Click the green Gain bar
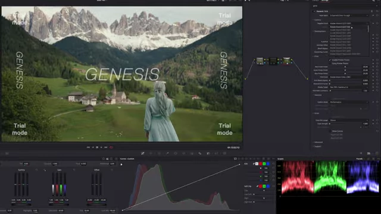Image resolution: width=381 pixels, height=214 pixels. tap(61, 184)
